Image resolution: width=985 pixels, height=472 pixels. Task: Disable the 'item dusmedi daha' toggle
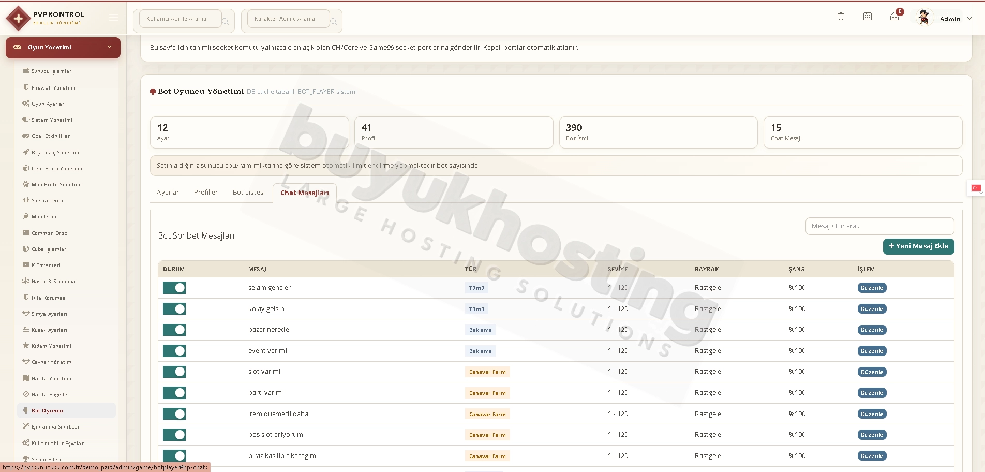[174, 414]
